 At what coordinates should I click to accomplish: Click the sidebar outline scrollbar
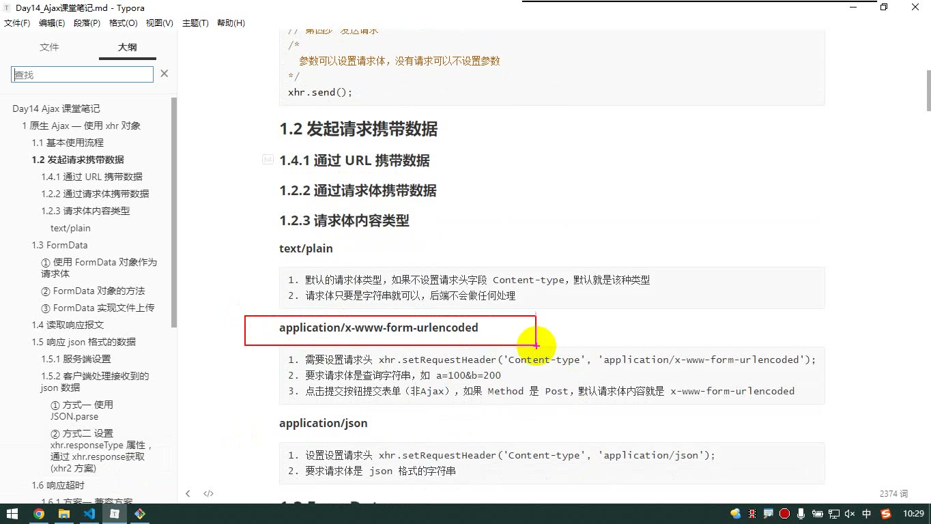174,212
